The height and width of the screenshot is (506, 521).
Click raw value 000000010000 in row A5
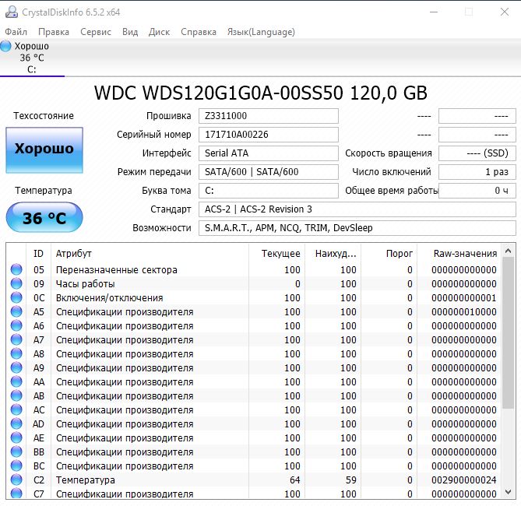pos(464,311)
